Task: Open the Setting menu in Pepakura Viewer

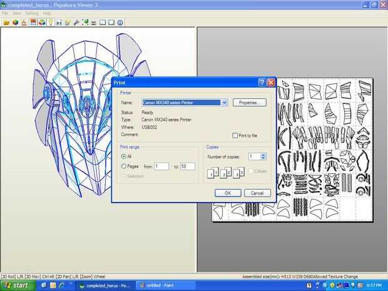Action: pos(32,13)
